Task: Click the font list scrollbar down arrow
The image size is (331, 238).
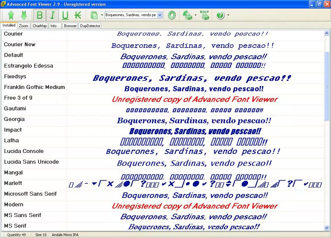Action: (327, 228)
